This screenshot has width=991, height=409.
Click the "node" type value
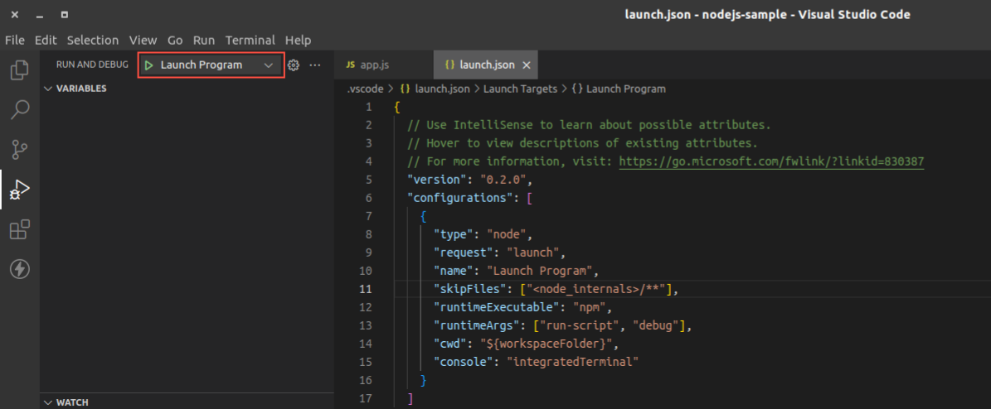[507, 234]
